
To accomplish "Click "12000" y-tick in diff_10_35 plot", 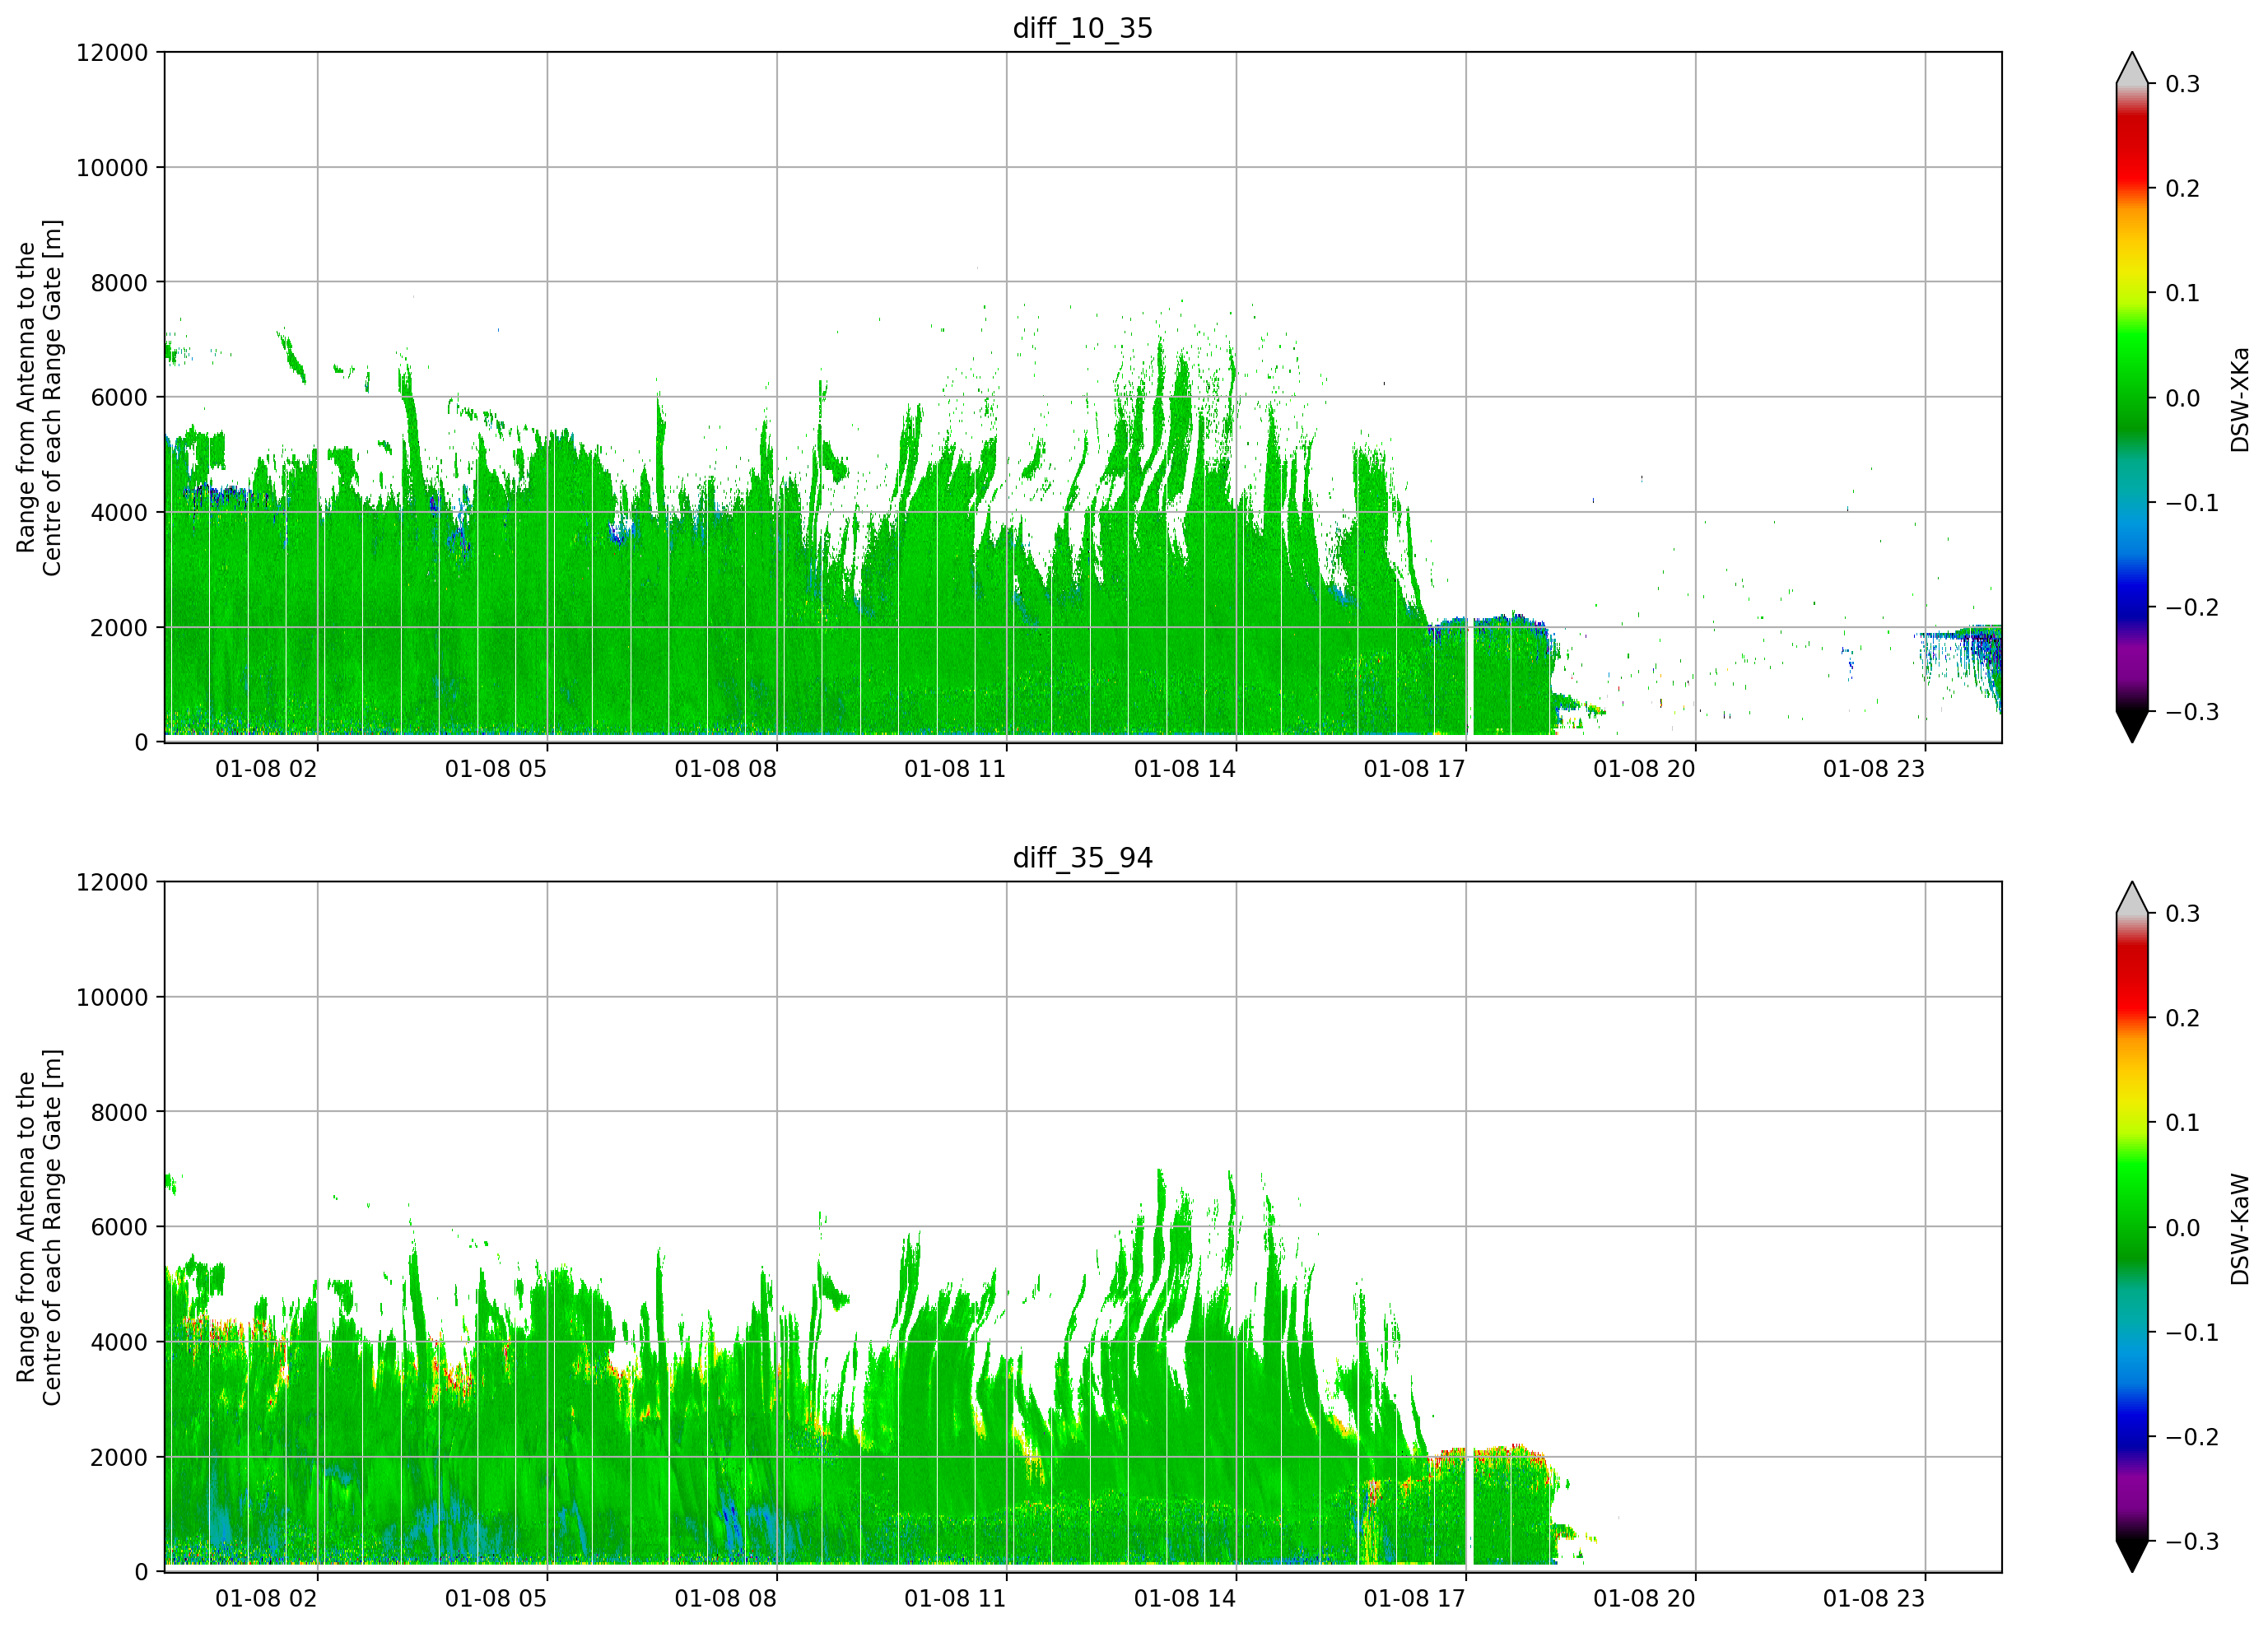I will coord(112,52).
